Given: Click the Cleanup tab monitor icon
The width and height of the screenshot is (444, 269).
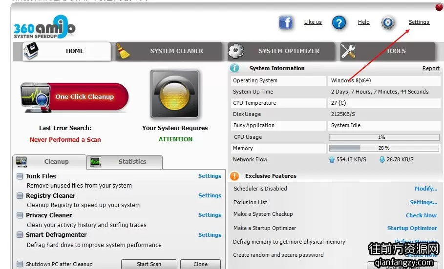Looking at the screenshot, I should (x=21, y=162).
